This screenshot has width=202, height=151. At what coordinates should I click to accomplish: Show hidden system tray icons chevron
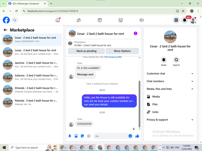164,147
